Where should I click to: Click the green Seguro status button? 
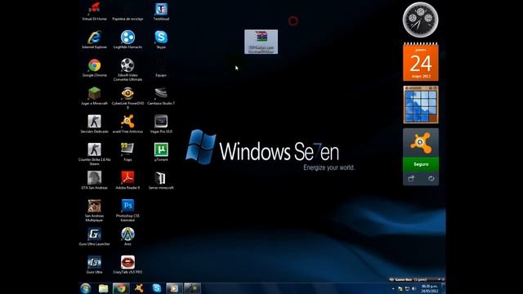pos(421,164)
